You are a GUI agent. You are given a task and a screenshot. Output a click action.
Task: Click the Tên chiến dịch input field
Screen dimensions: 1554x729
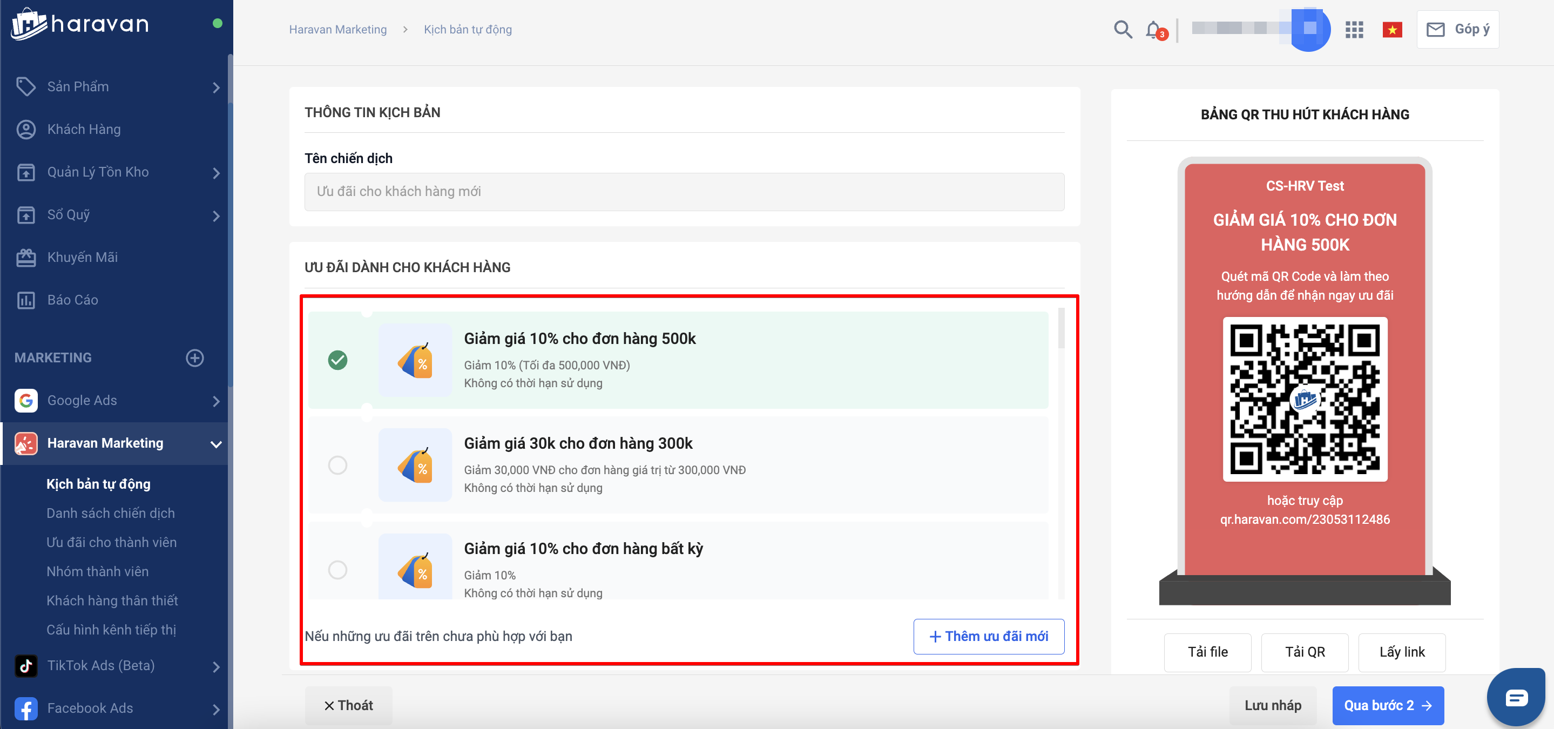pos(684,192)
